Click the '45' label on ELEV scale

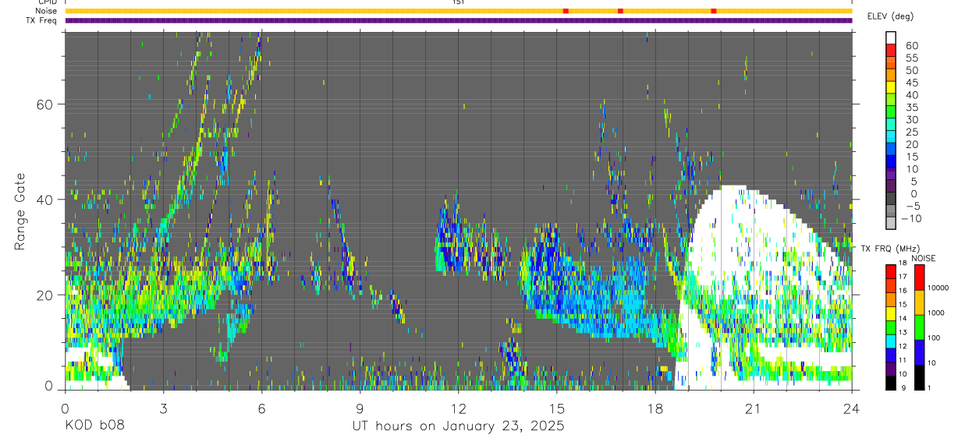tap(911, 83)
